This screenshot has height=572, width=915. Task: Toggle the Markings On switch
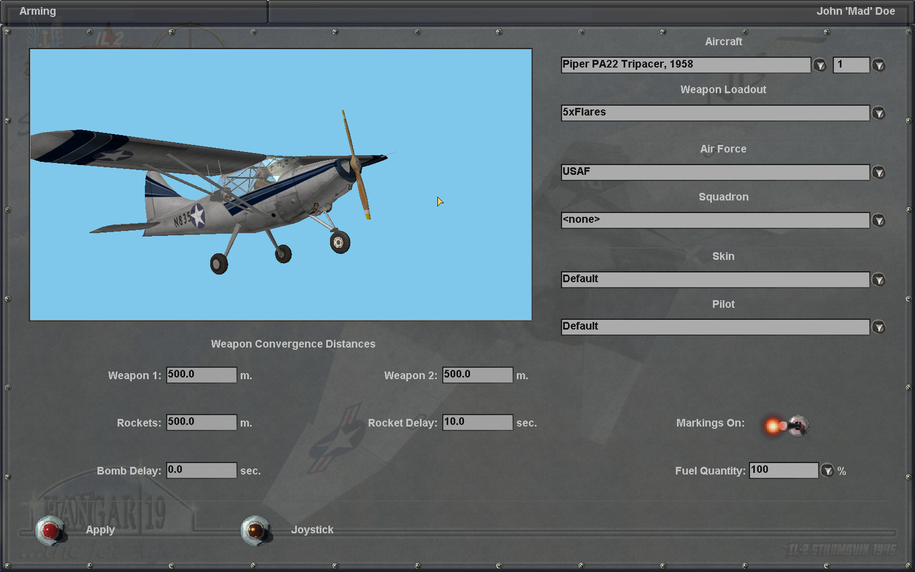pyautogui.click(x=786, y=425)
